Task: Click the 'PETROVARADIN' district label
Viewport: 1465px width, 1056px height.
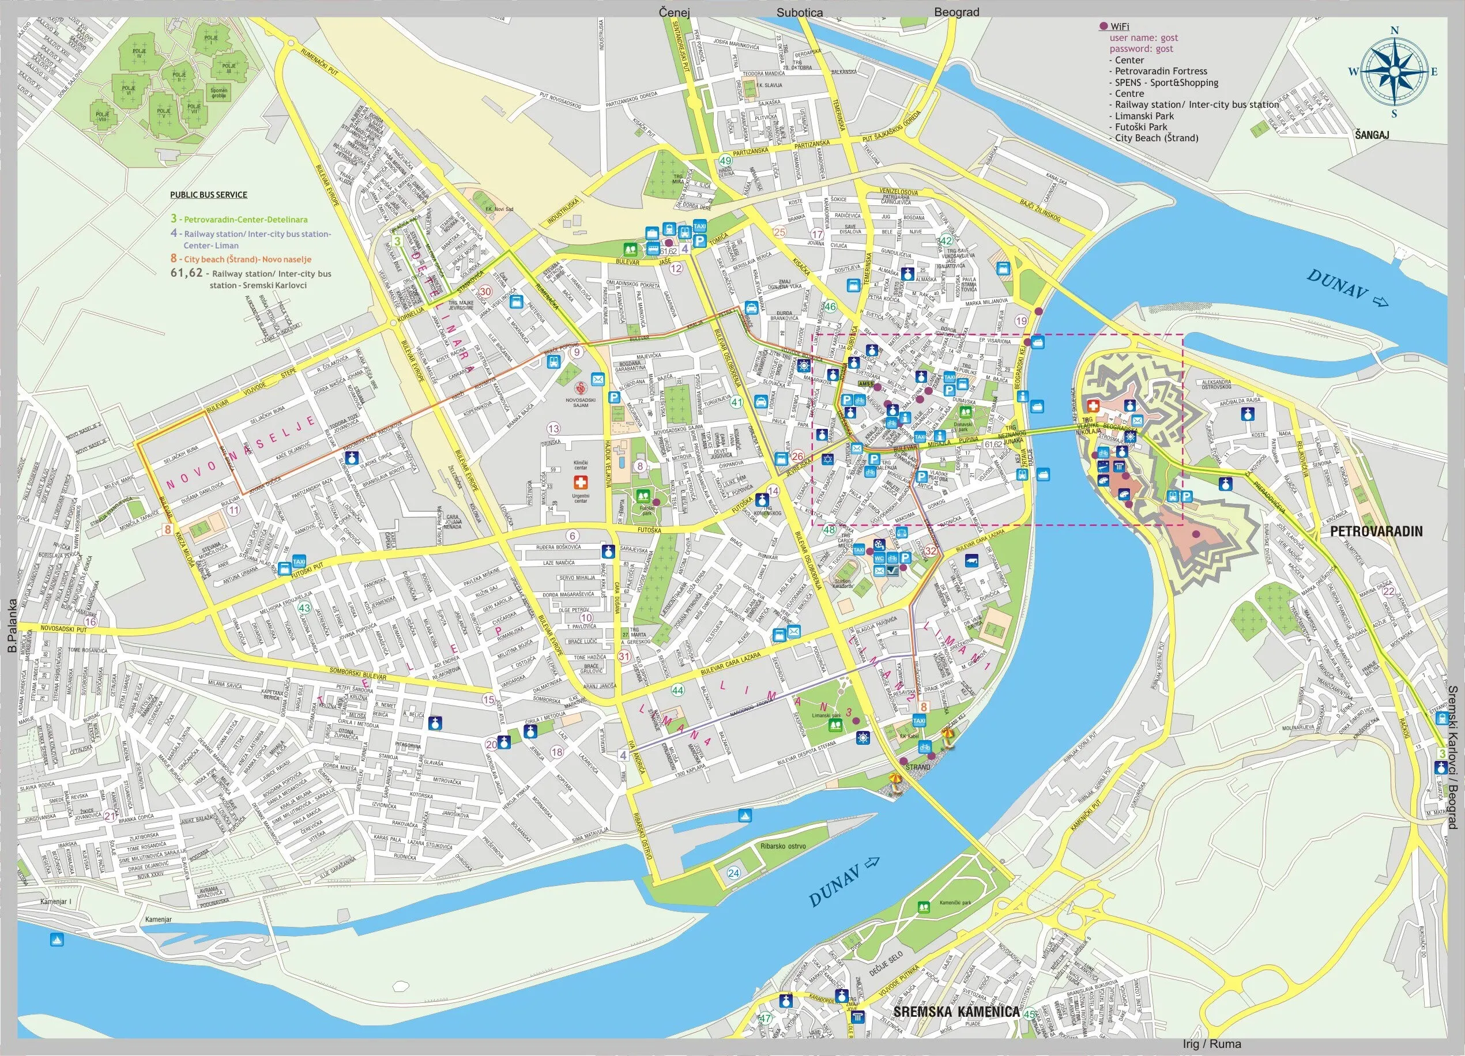Action: [x=1376, y=531]
